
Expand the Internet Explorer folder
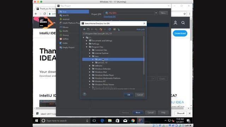90,53
